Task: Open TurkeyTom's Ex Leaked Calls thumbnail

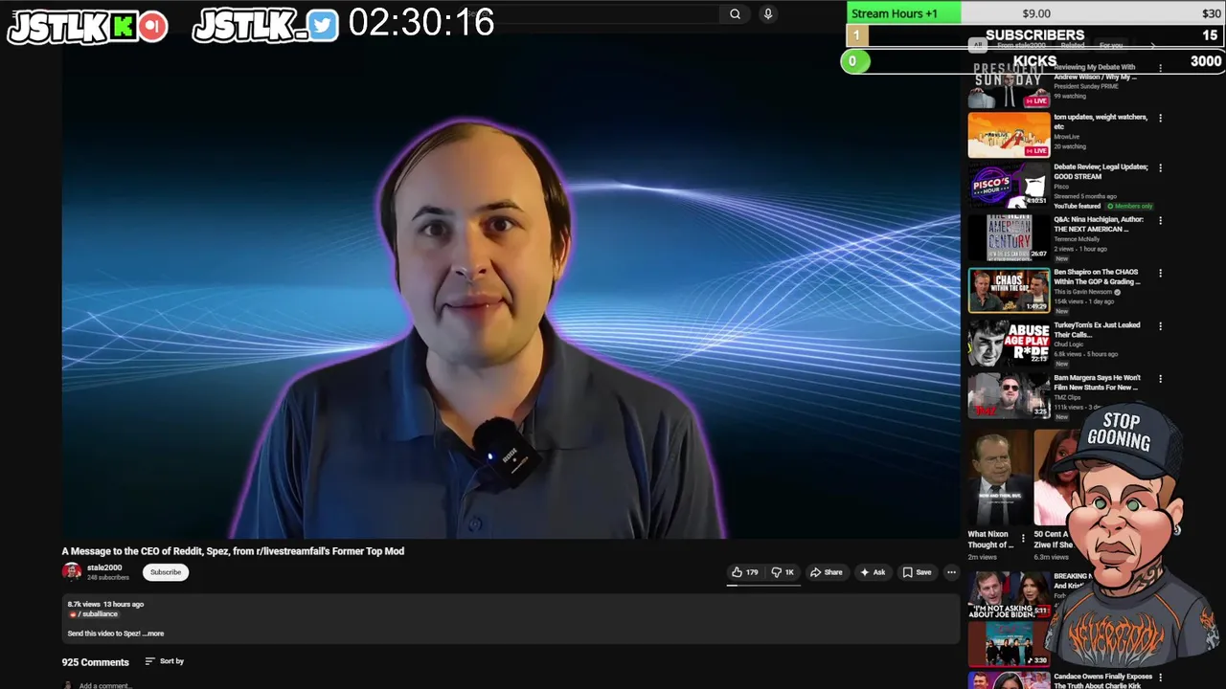Action: click(x=1009, y=343)
